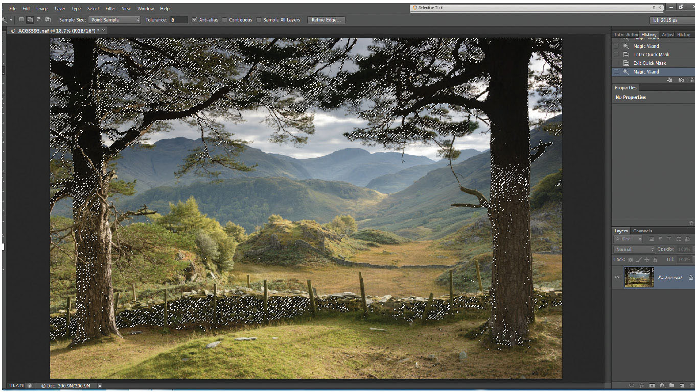695x392 pixels.
Task: Set history brush source beside highlighted Magic Wand
Action: click(616, 72)
